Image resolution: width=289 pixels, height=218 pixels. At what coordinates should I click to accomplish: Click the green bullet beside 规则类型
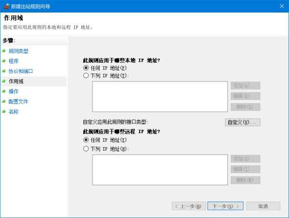[4, 51]
